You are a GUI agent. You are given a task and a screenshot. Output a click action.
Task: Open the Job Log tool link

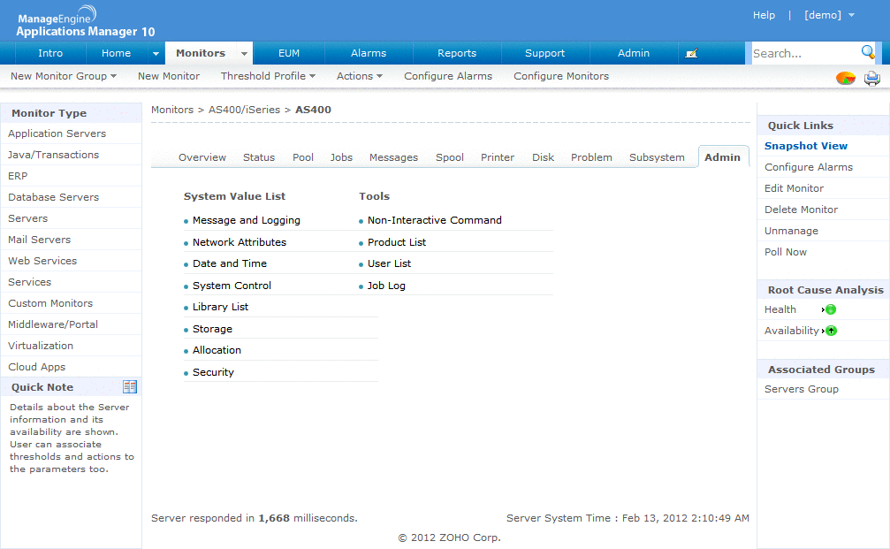coord(387,285)
